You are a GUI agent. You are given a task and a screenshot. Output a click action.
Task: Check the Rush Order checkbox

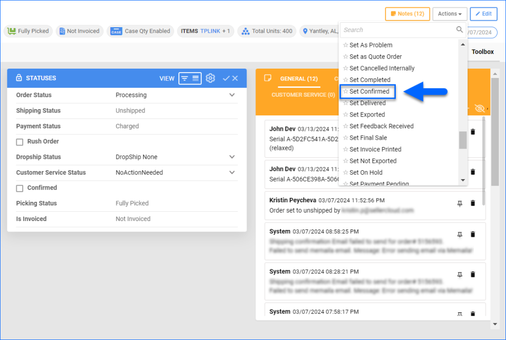point(19,141)
